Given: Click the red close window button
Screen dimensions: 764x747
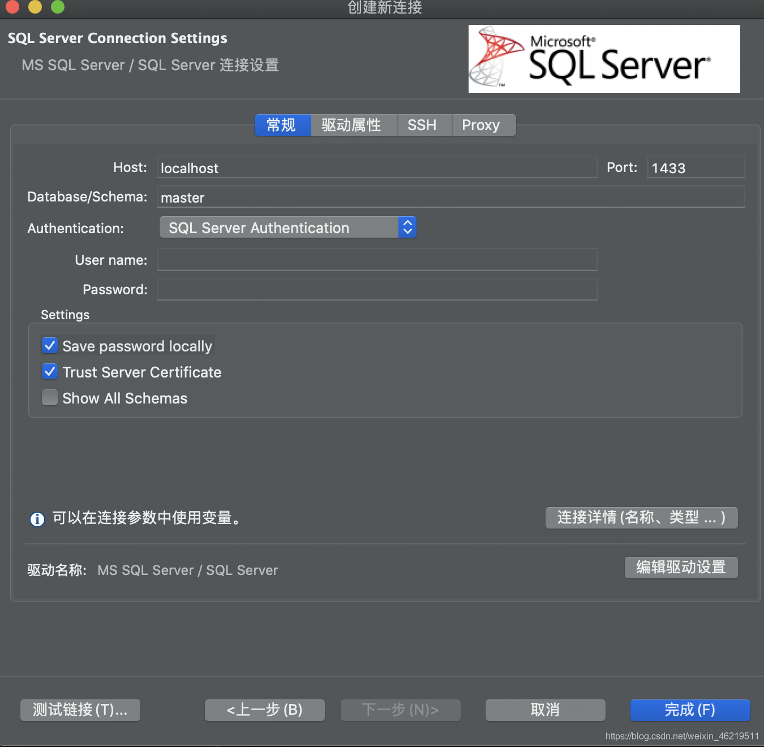Looking at the screenshot, I should coord(12,6).
